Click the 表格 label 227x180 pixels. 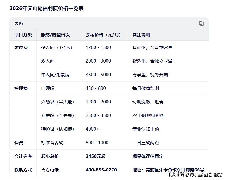tap(19, 23)
